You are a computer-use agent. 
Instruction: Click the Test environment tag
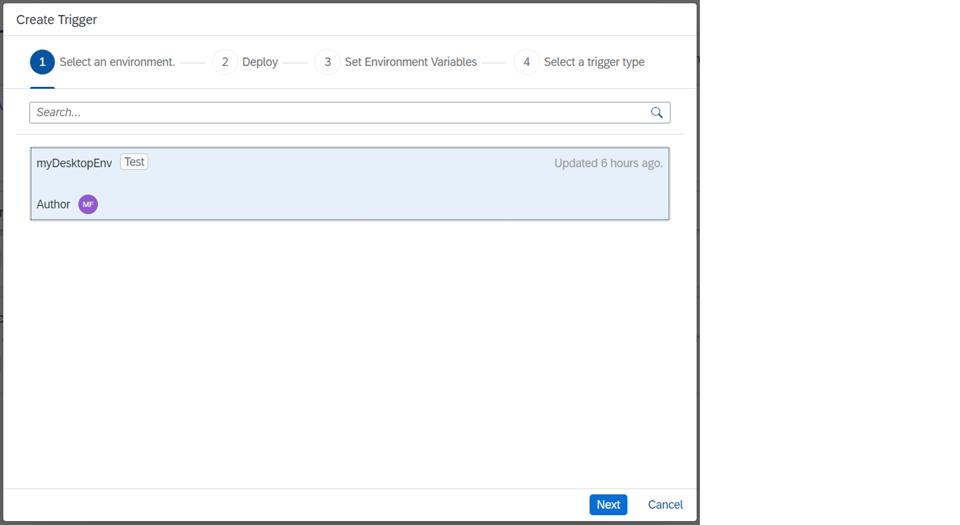click(x=134, y=162)
